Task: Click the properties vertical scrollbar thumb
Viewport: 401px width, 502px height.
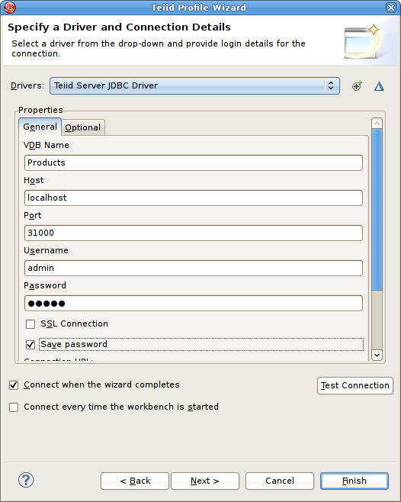Action: coord(377,210)
